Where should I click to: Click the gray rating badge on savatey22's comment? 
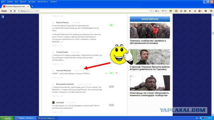pos(111,105)
